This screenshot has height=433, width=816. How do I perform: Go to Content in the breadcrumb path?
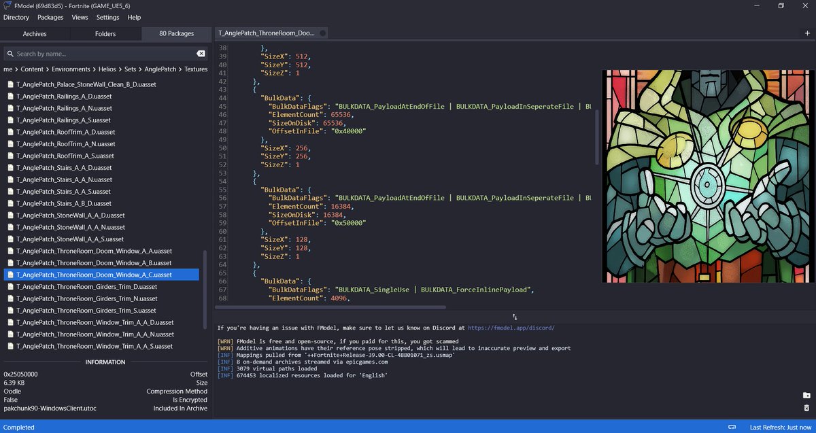[x=33, y=69]
